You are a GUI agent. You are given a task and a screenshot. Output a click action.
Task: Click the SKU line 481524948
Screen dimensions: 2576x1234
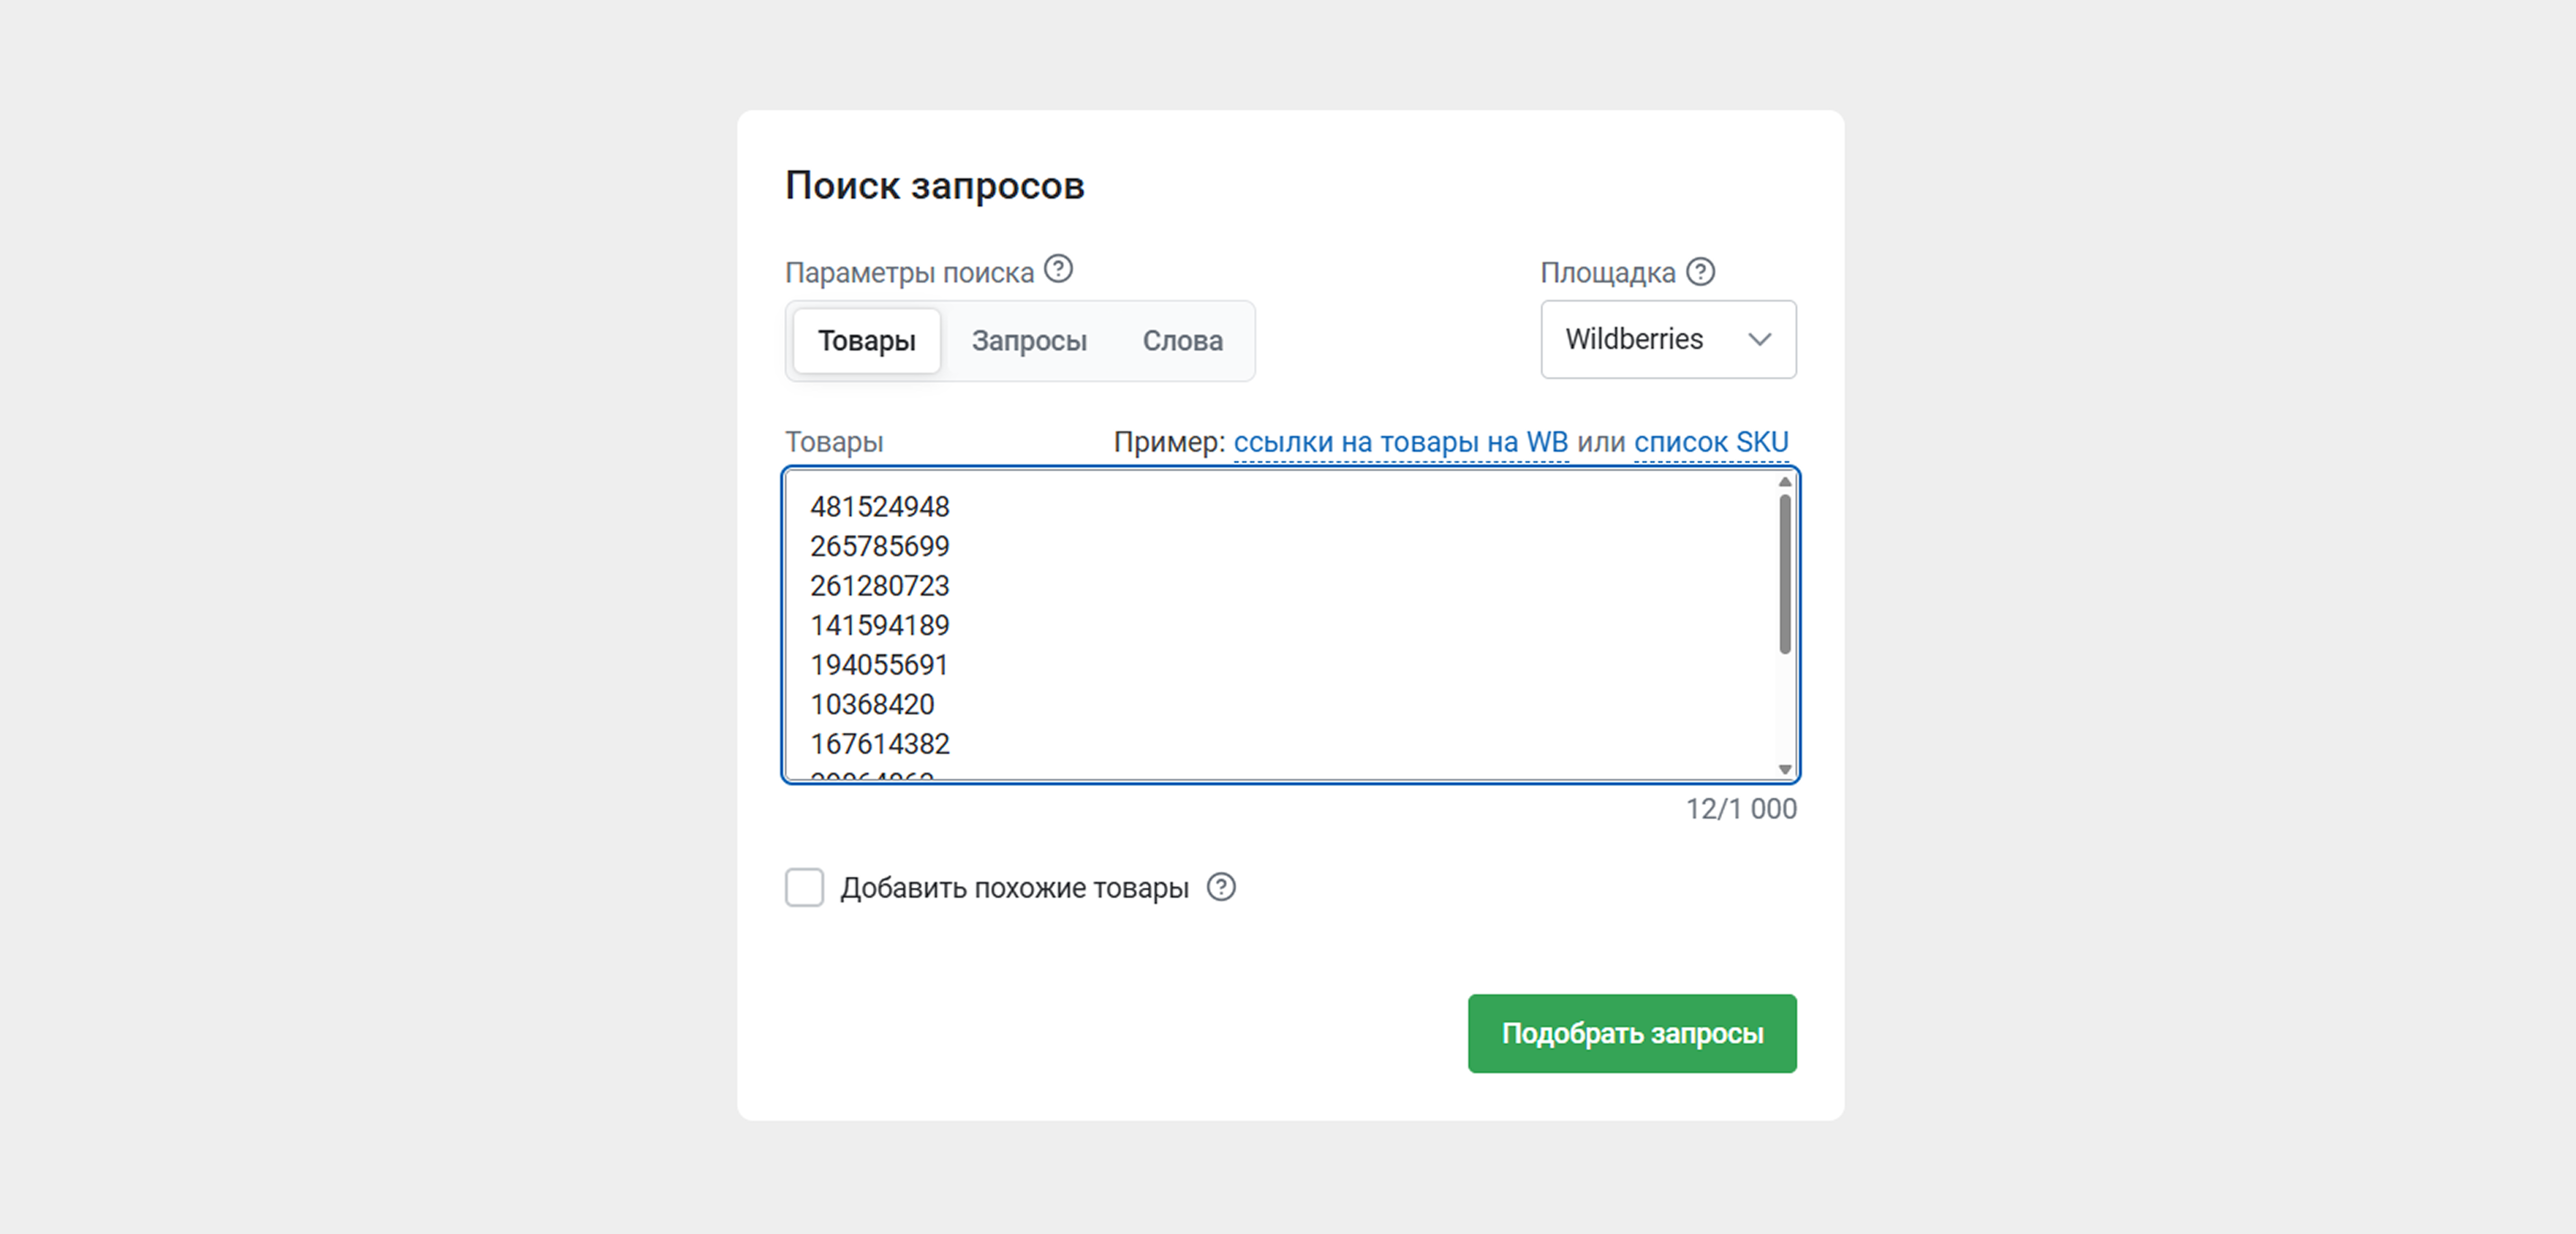pos(880,507)
